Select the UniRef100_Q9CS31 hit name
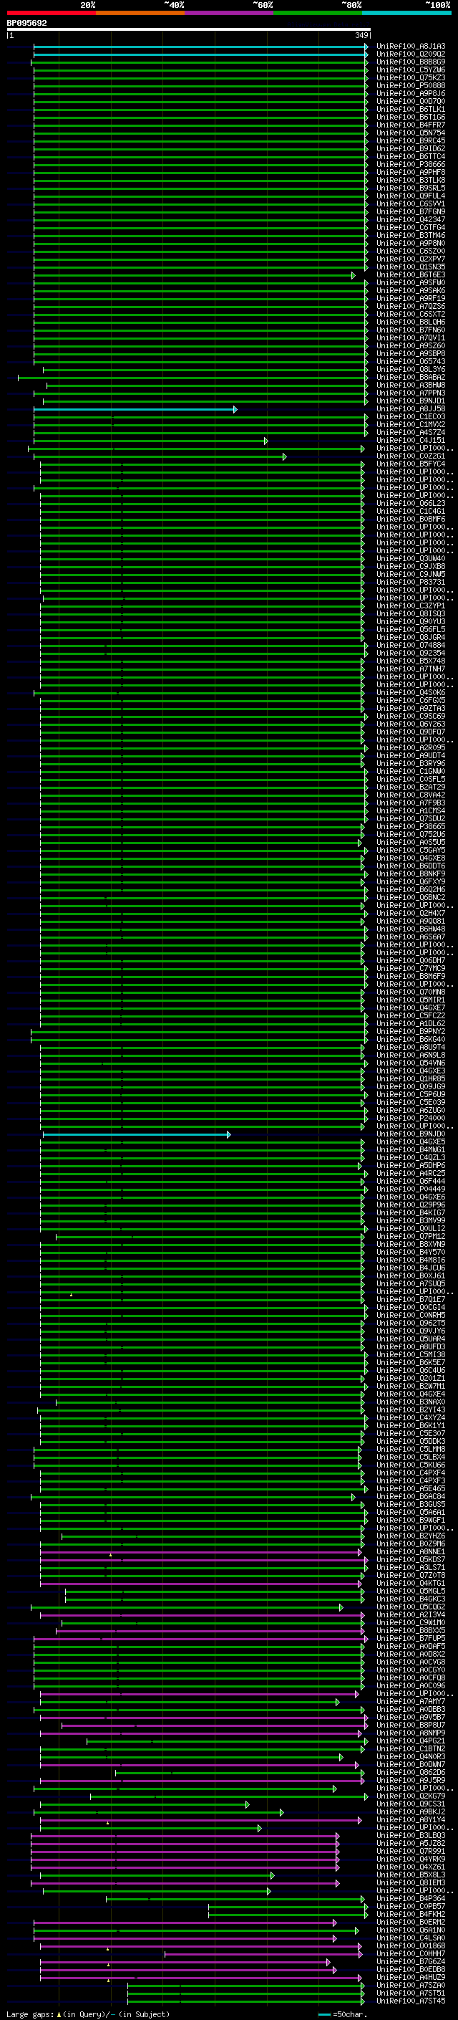This screenshot has width=458, height=2020. point(411,1804)
